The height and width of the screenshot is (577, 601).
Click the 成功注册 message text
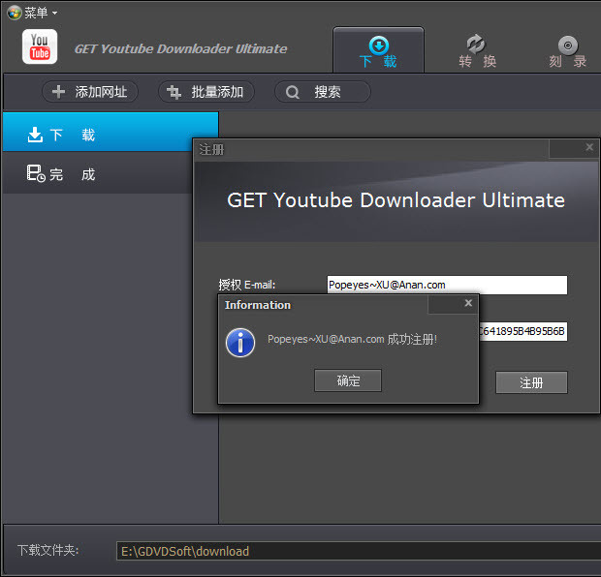[x=352, y=339]
